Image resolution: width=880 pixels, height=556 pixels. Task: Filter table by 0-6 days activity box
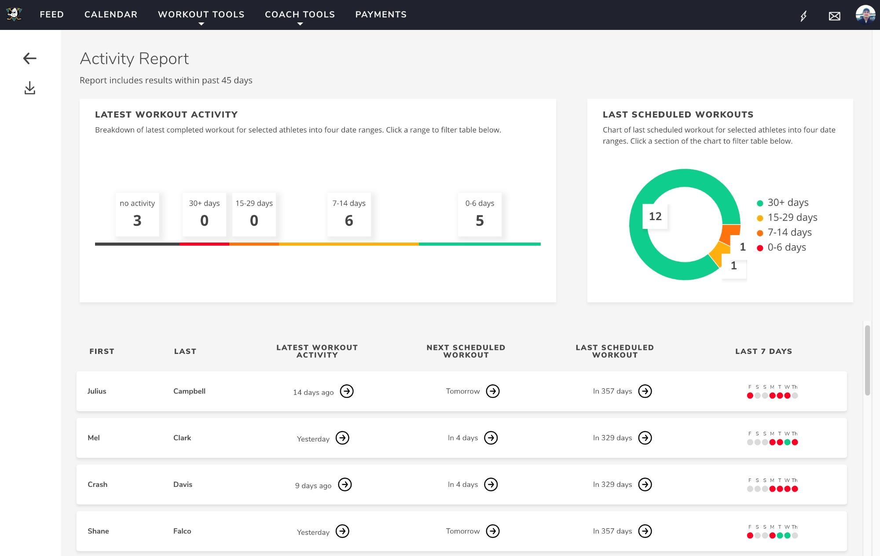click(x=480, y=214)
